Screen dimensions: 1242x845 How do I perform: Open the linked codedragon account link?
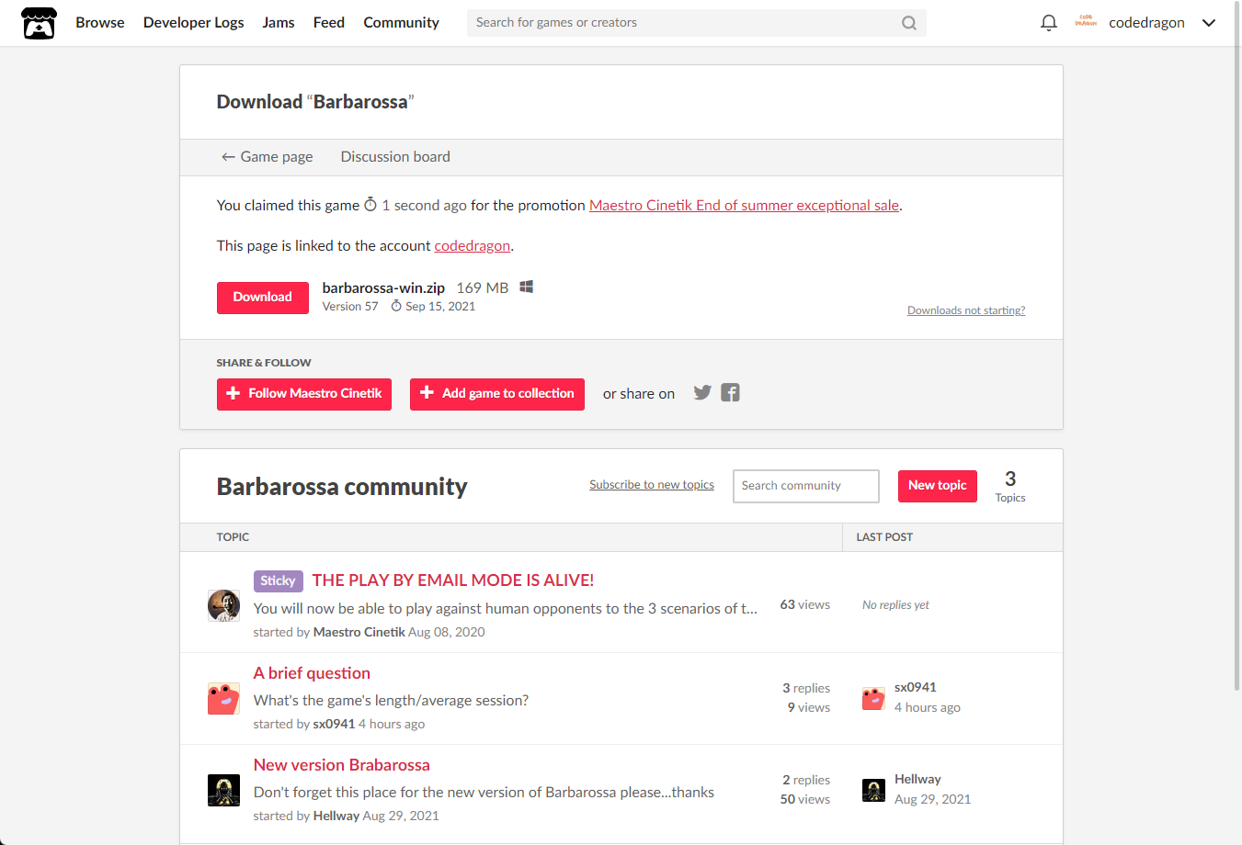[472, 246]
